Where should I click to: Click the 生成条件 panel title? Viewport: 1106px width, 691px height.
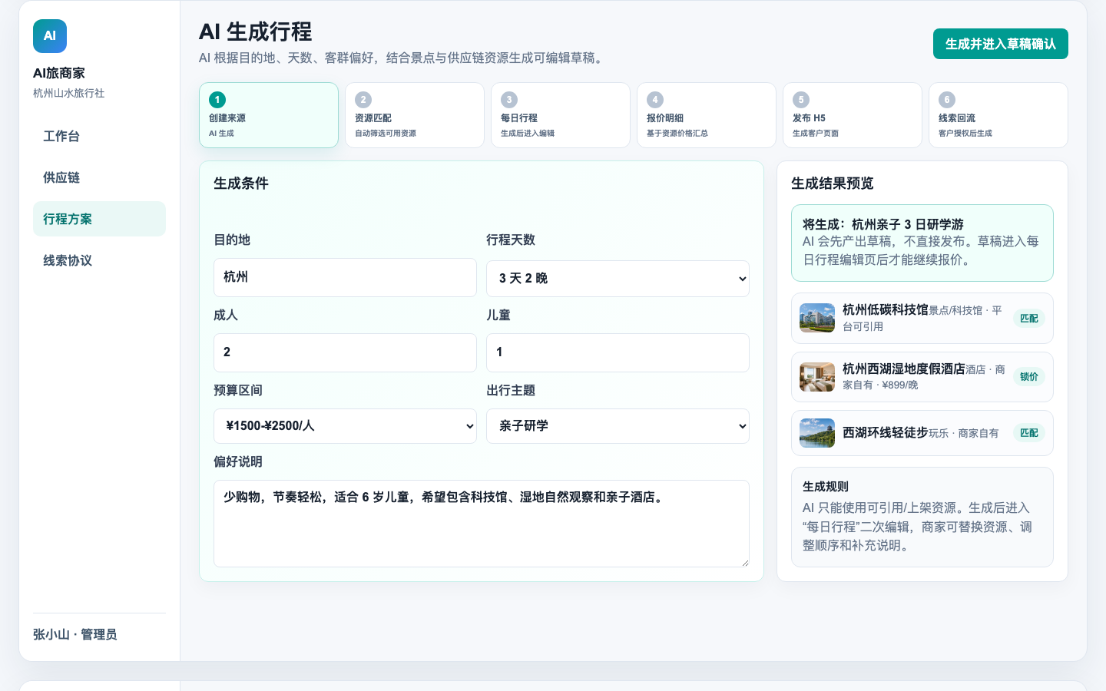click(241, 183)
